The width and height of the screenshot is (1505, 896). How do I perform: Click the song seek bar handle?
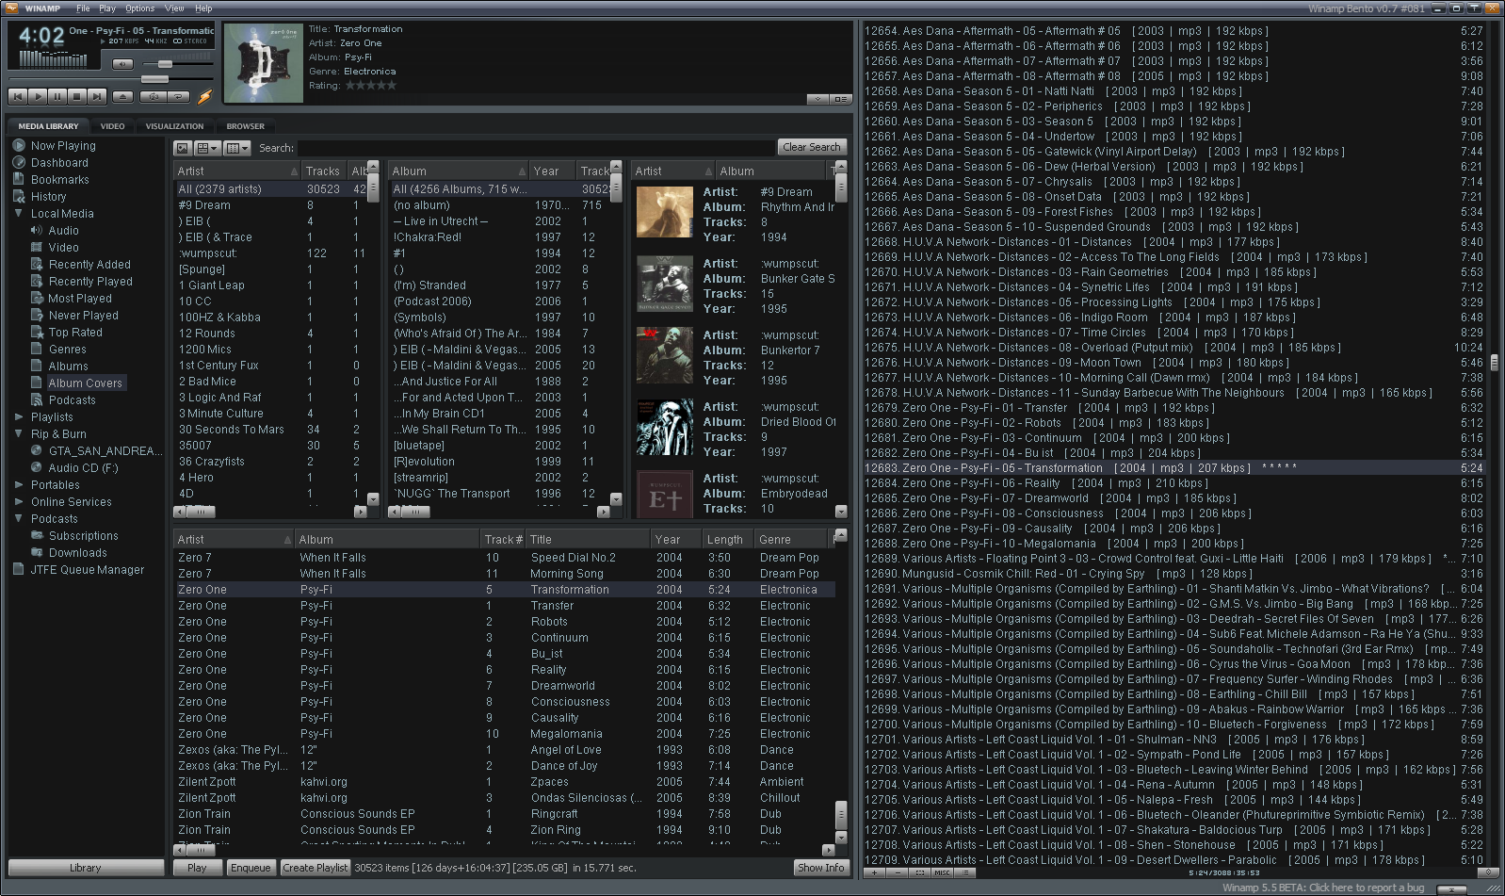point(154,79)
